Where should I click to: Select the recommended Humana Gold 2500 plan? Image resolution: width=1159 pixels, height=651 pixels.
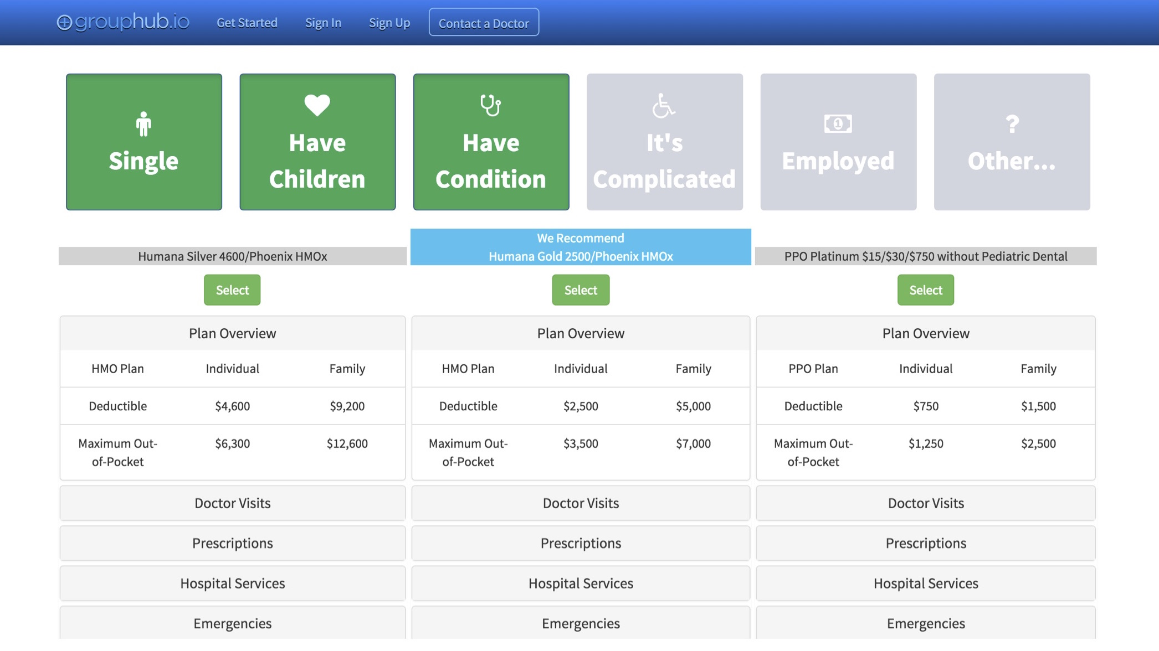(581, 290)
